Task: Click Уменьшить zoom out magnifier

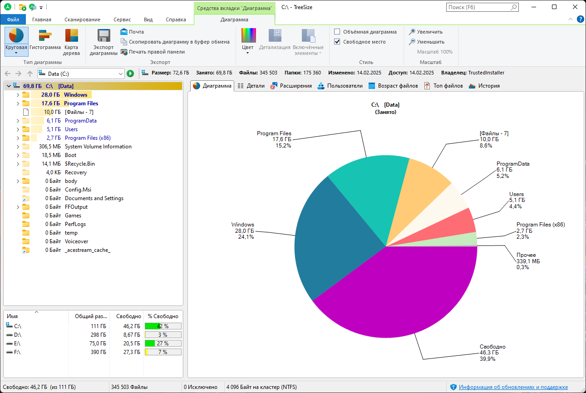Action: [412, 42]
